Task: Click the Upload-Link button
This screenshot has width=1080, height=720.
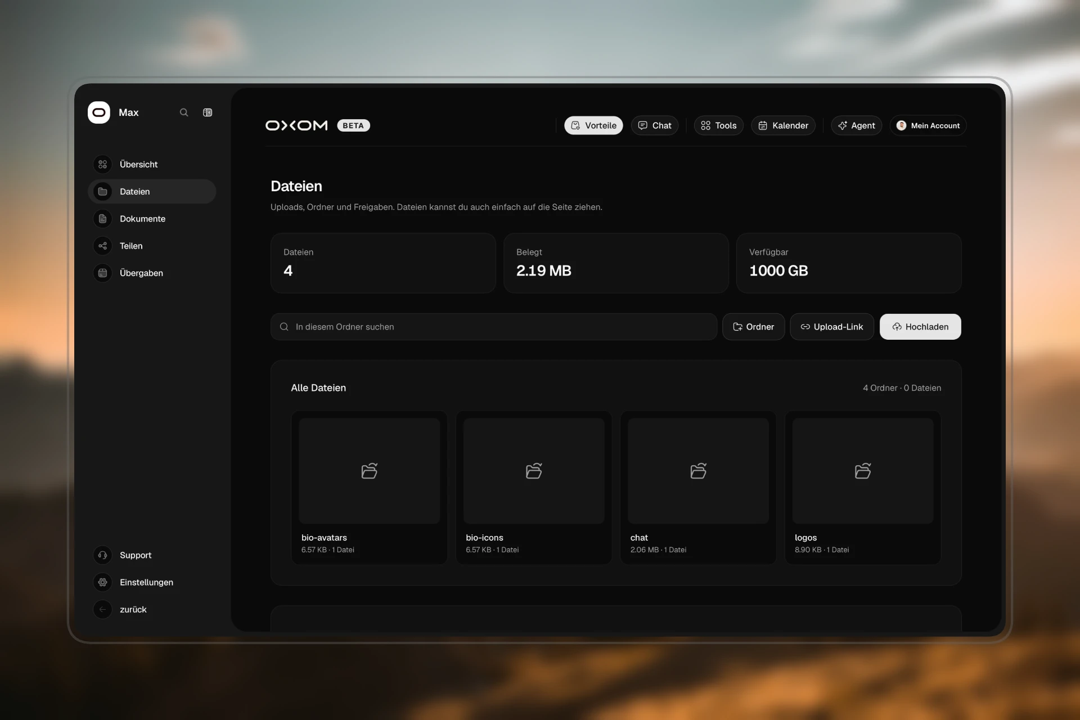Action: coord(831,327)
